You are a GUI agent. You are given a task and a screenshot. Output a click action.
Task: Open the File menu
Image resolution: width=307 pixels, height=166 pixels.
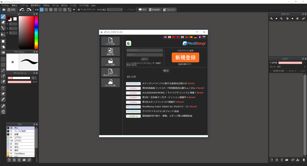pyautogui.click(x=5, y=6)
